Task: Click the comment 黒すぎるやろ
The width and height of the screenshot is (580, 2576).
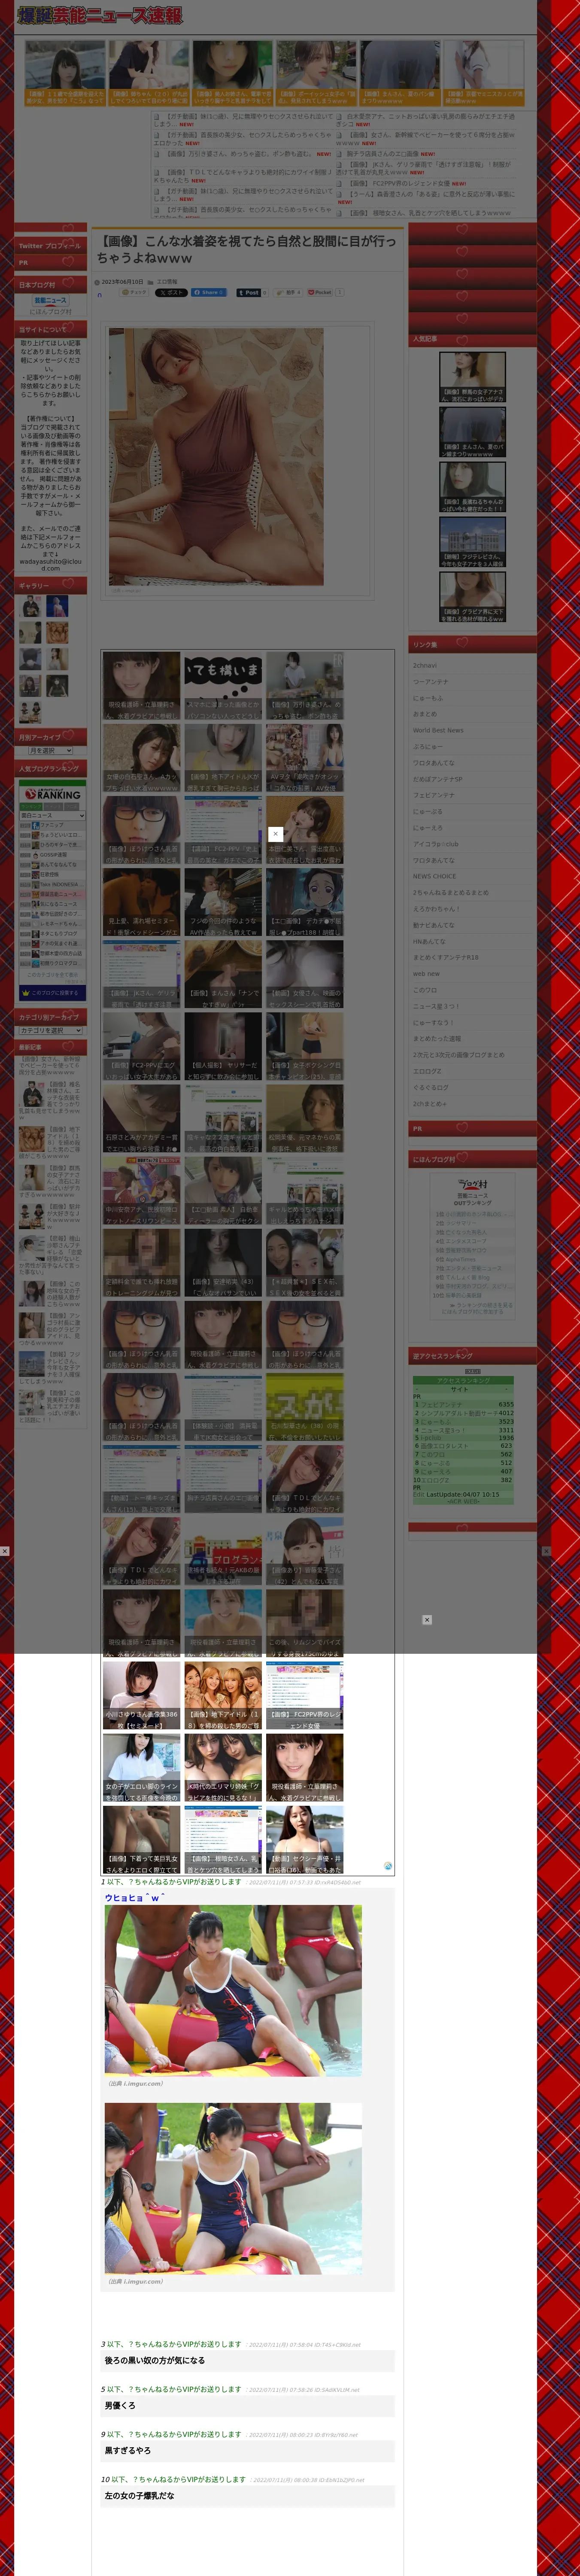Action: 128,2450
